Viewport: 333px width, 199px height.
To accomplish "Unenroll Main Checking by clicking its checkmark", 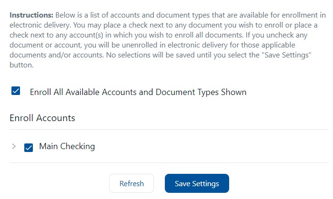I will [x=29, y=148].
